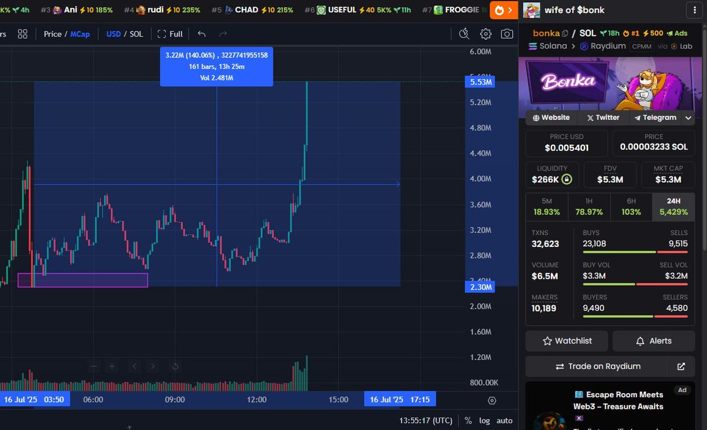
Task: Toggle percentage scale on chart
Action: coord(468,421)
